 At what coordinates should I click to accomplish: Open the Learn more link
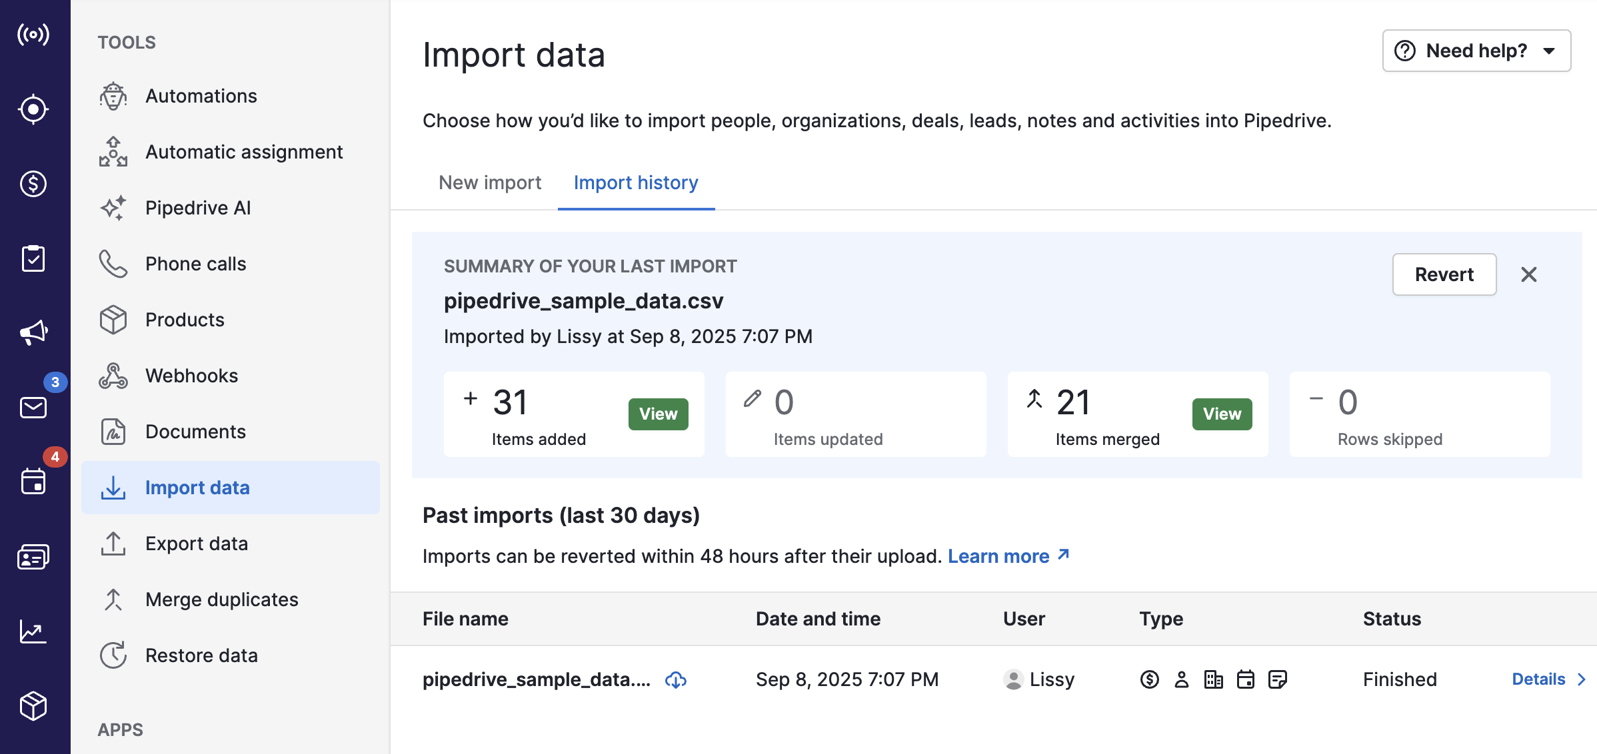tap(1008, 556)
